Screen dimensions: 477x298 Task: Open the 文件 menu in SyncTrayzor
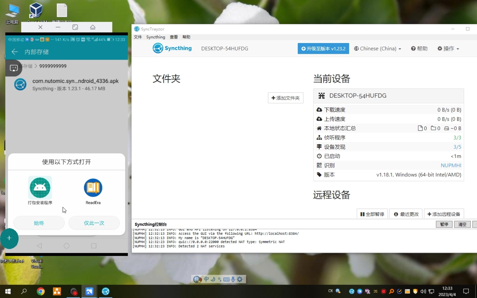tap(138, 37)
